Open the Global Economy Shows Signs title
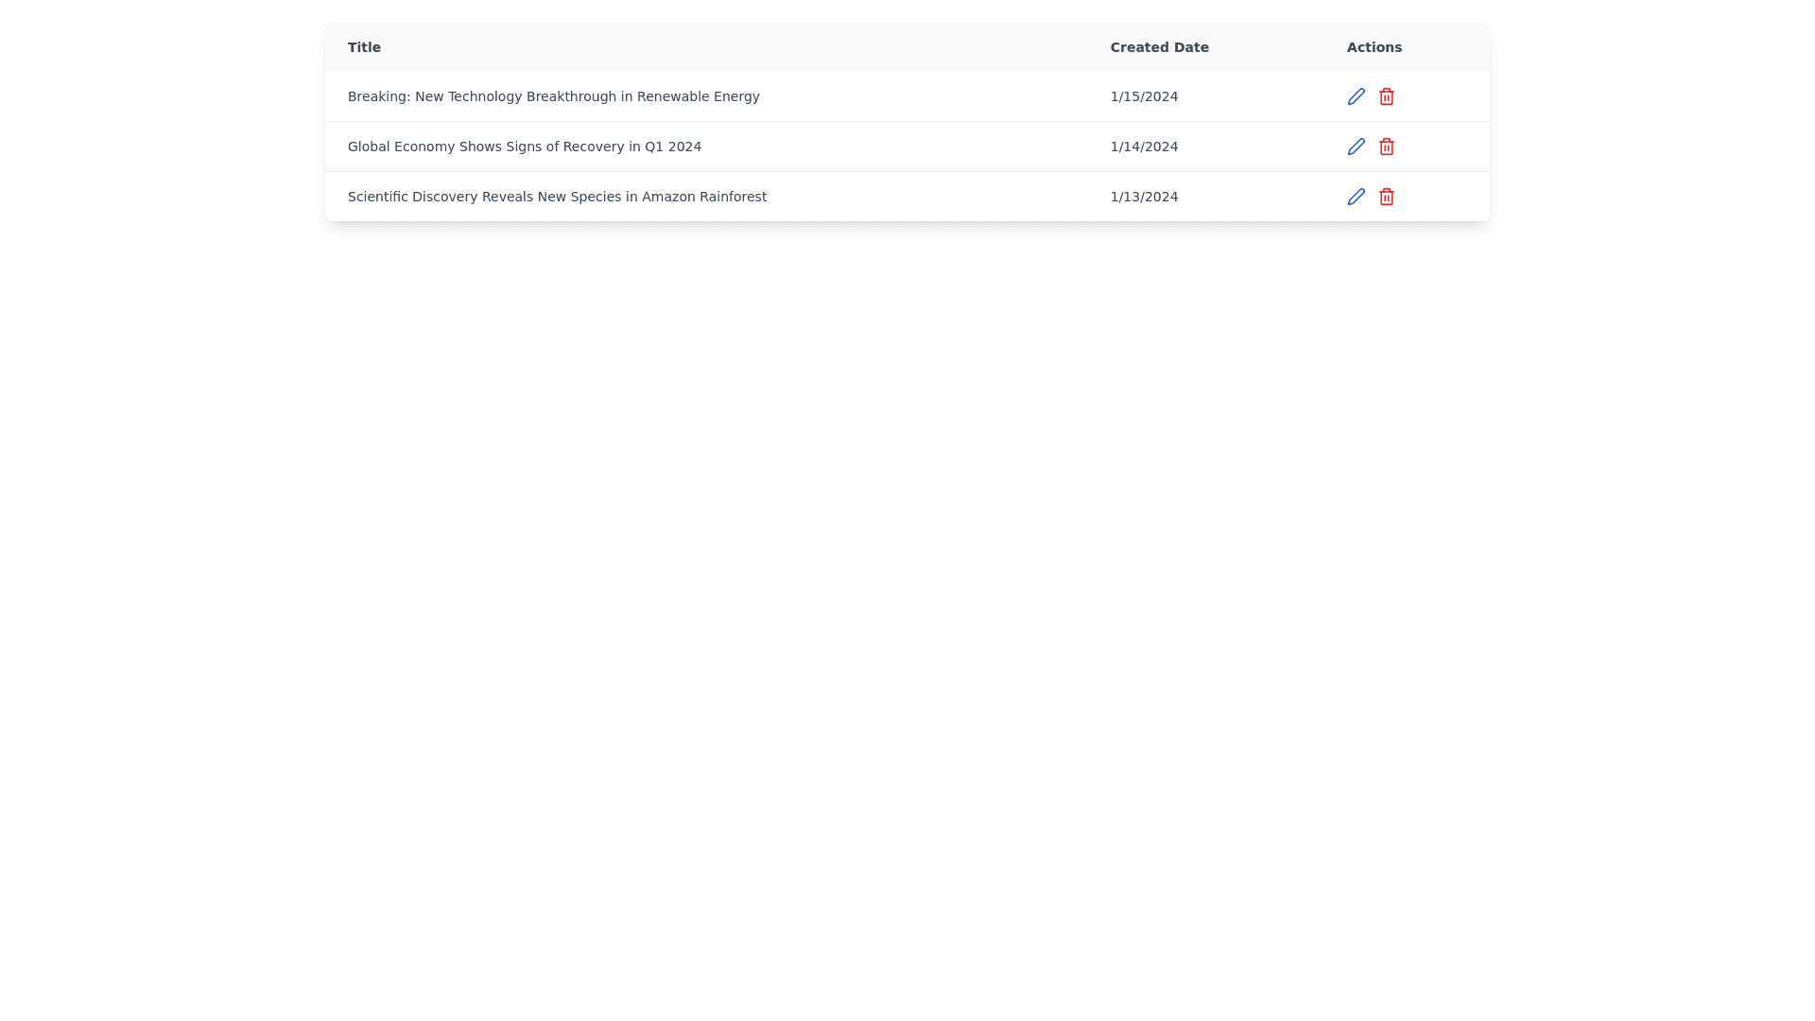The height and width of the screenshot is (1021, 1815). pyautogui.click(x=524, y=147)
